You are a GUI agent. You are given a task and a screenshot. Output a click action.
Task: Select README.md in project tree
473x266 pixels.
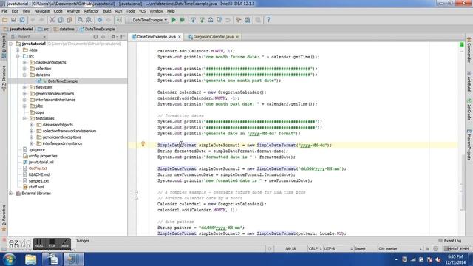click(x=38, y=174)
